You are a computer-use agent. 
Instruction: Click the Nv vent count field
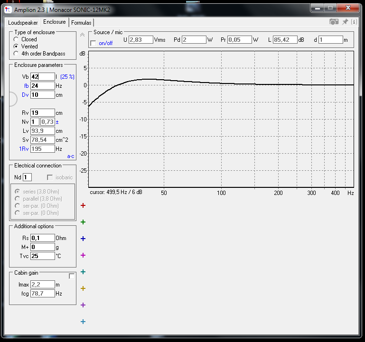pos(35,122)
